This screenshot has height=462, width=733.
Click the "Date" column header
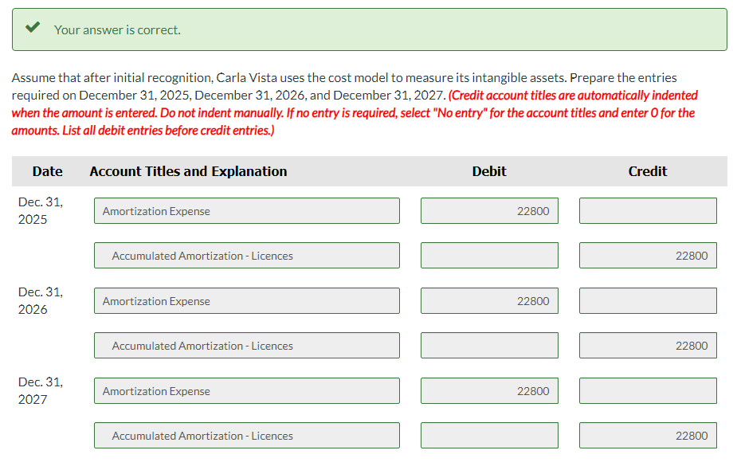pyautogui.click(x=47, y=171)
